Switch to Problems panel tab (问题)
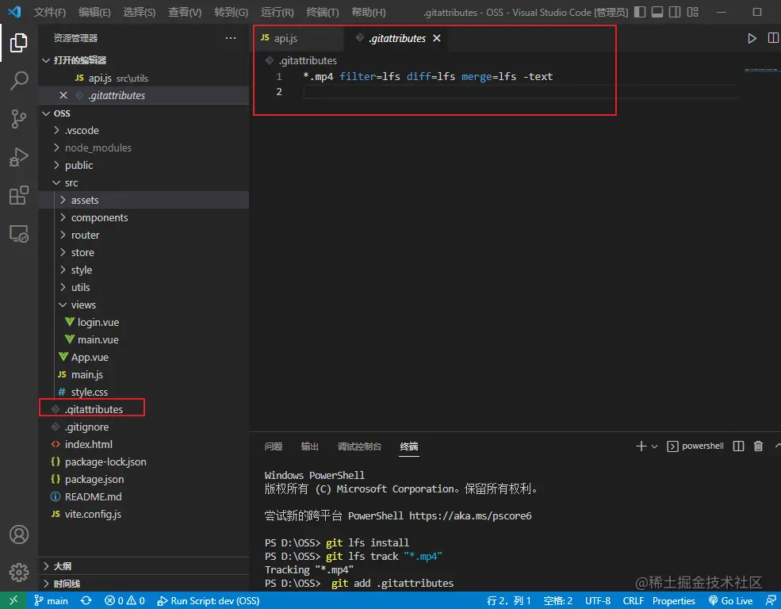This screenshot has width=781, height=609. point(274,446)
